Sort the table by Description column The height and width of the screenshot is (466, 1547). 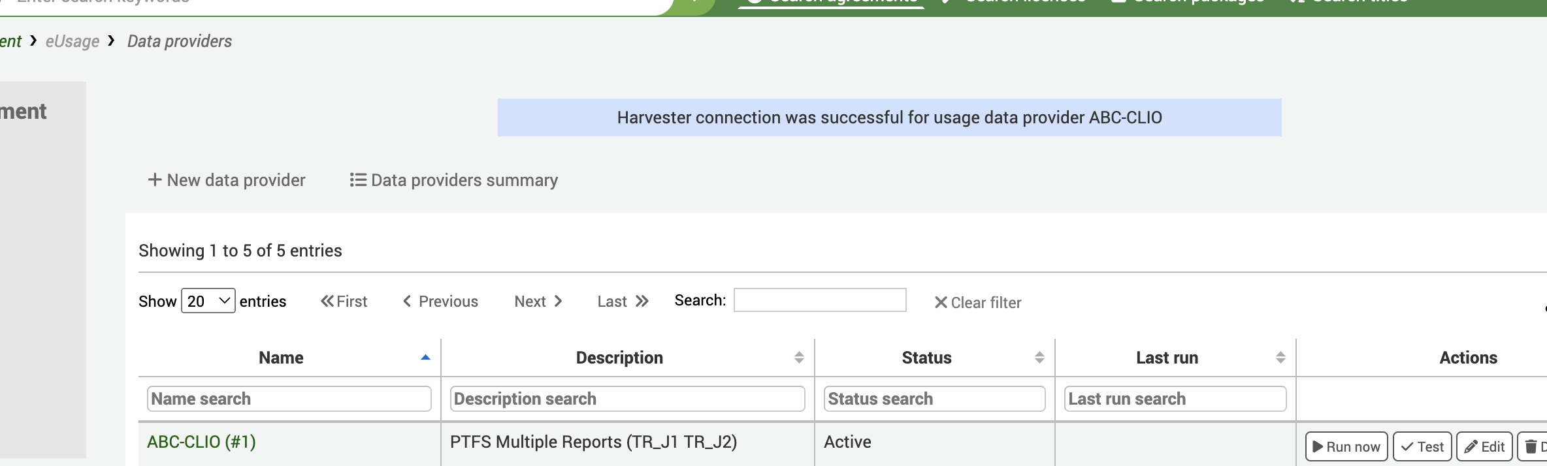619,358
